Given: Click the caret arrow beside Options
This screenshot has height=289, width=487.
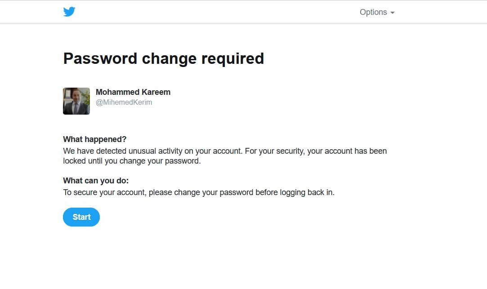Looking at the screenshot, I should coord(393,13).
